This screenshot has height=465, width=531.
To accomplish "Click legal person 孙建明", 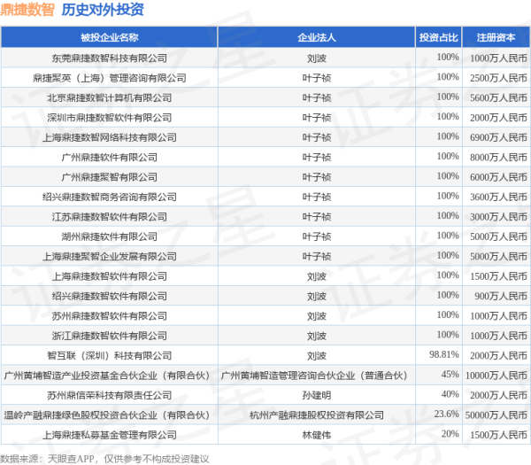I will coord(317,395).
